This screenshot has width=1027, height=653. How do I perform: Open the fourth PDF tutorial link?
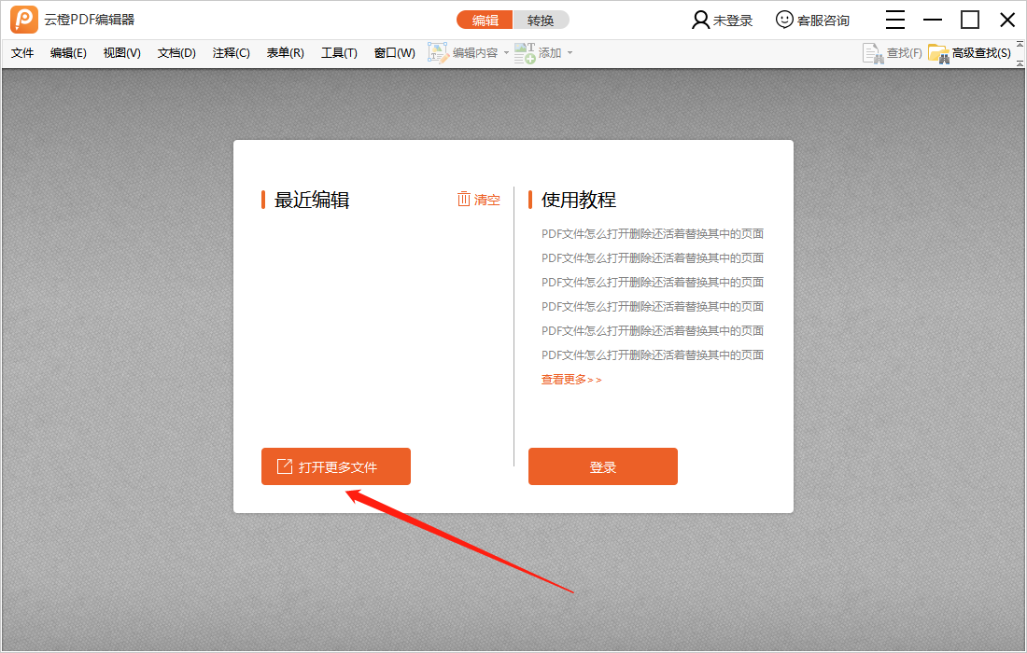(653, 306)
